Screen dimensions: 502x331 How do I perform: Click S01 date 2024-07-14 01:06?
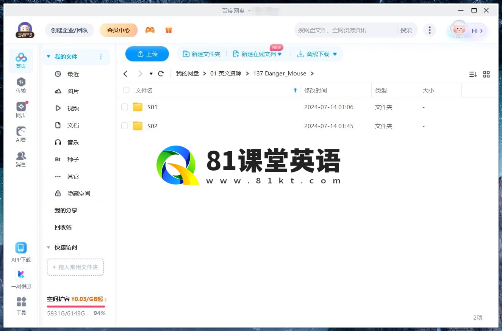(329, 107)
